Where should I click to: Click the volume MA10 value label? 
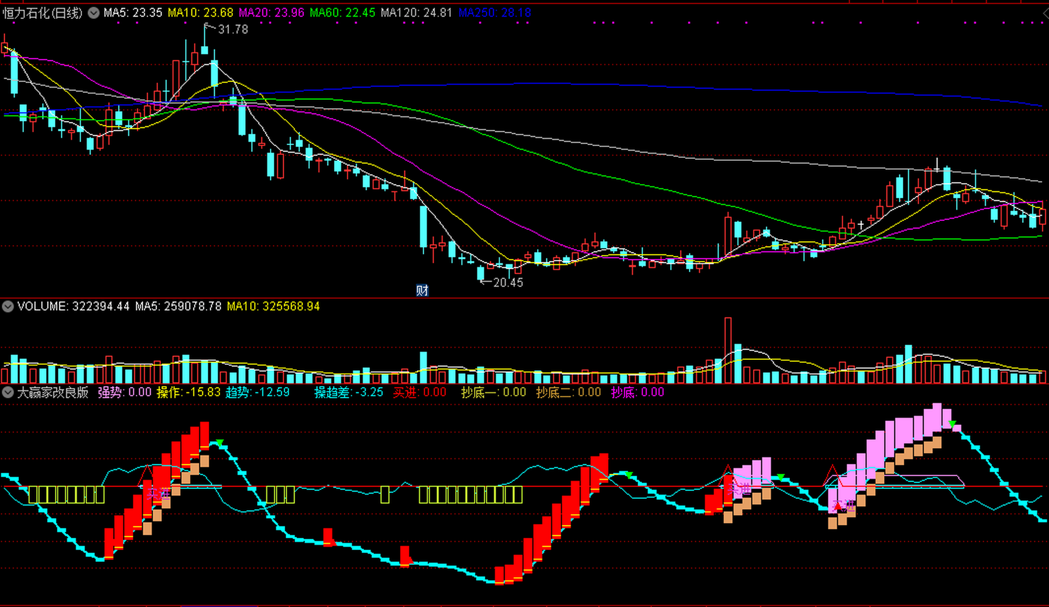pyautogui.click(x=273, y=306)
